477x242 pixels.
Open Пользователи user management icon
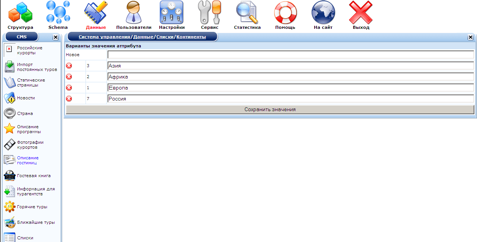click(x=134, y=13)
